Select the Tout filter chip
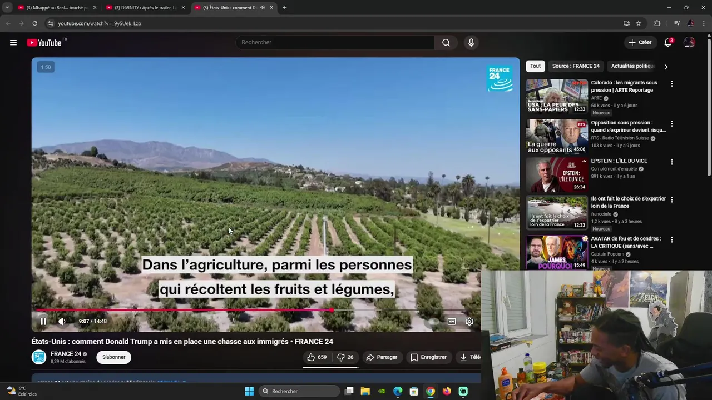 pyautogui.click(x=535, y=66)
